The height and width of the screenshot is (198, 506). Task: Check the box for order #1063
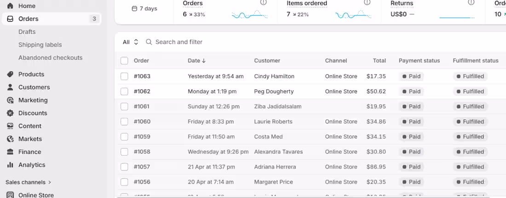124,76
